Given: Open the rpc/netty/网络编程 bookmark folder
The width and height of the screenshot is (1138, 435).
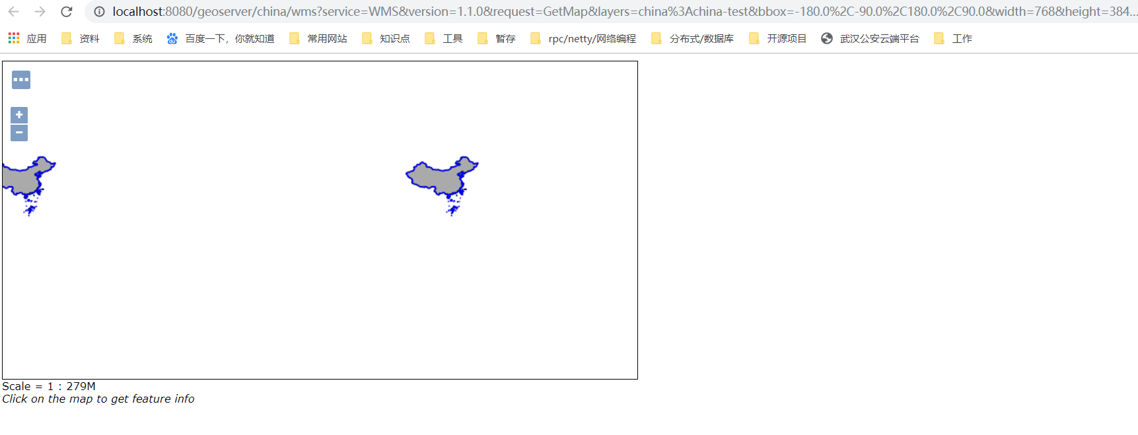Looking at the screenshot, I should click(x=583, y=38).
